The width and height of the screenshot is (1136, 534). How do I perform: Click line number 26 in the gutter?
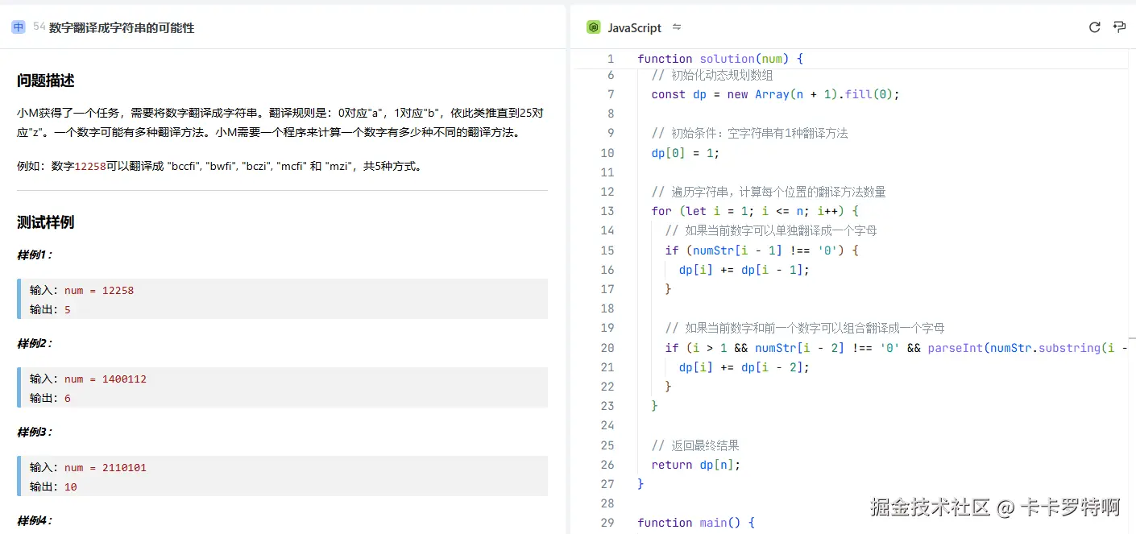607,464
